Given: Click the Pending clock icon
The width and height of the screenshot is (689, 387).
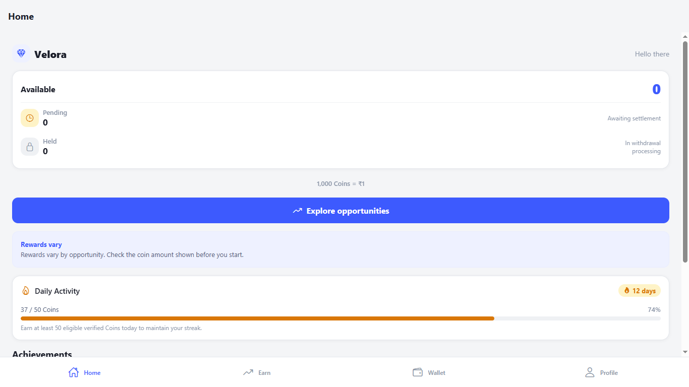Looking at the screenshot, I should [x=30, y=118].
